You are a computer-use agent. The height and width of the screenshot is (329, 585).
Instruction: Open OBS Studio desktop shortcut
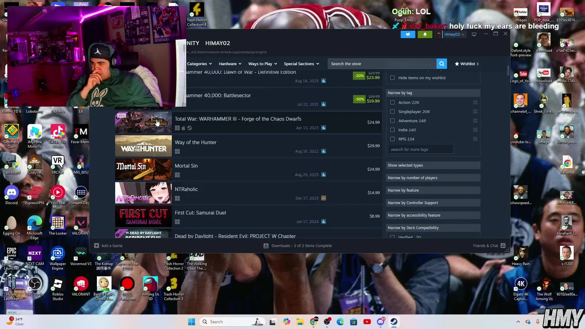coord(35,287)
